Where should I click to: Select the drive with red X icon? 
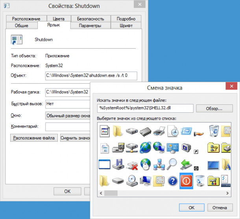(x=132, y=163)
